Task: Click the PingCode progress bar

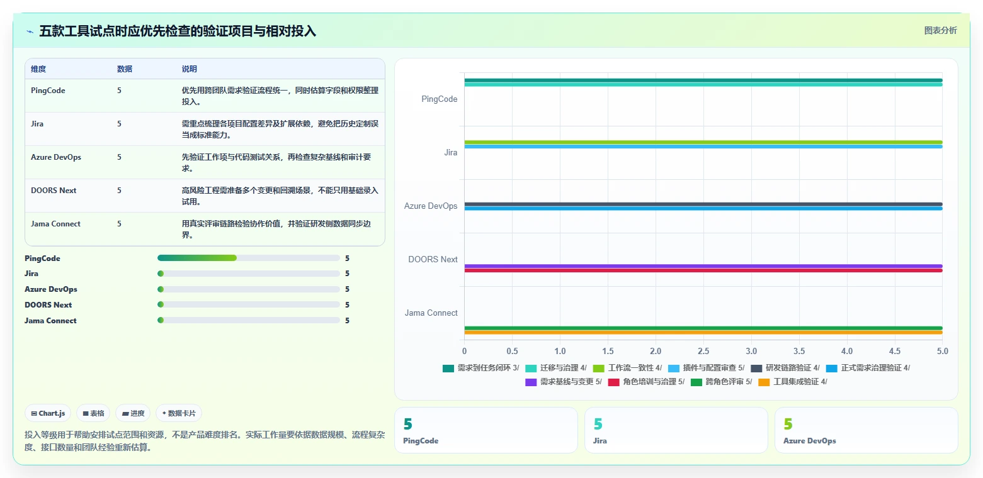Action: [x=249, y=258]
